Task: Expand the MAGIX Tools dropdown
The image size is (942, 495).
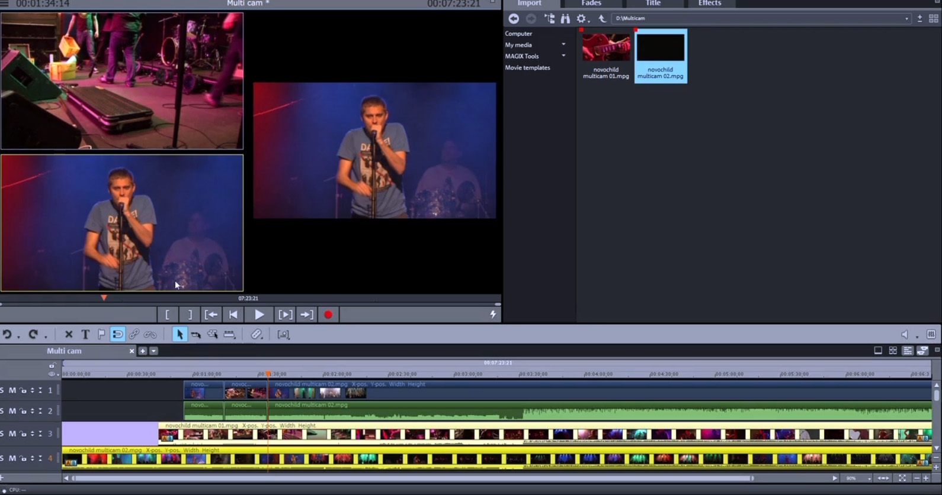Action: pos(563,56)
